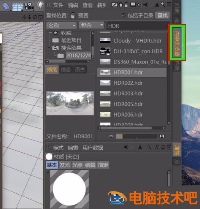This screenshot has height=209, width=200.
Task: Click the viewport move navigation icon
Action: coord(24,17)
